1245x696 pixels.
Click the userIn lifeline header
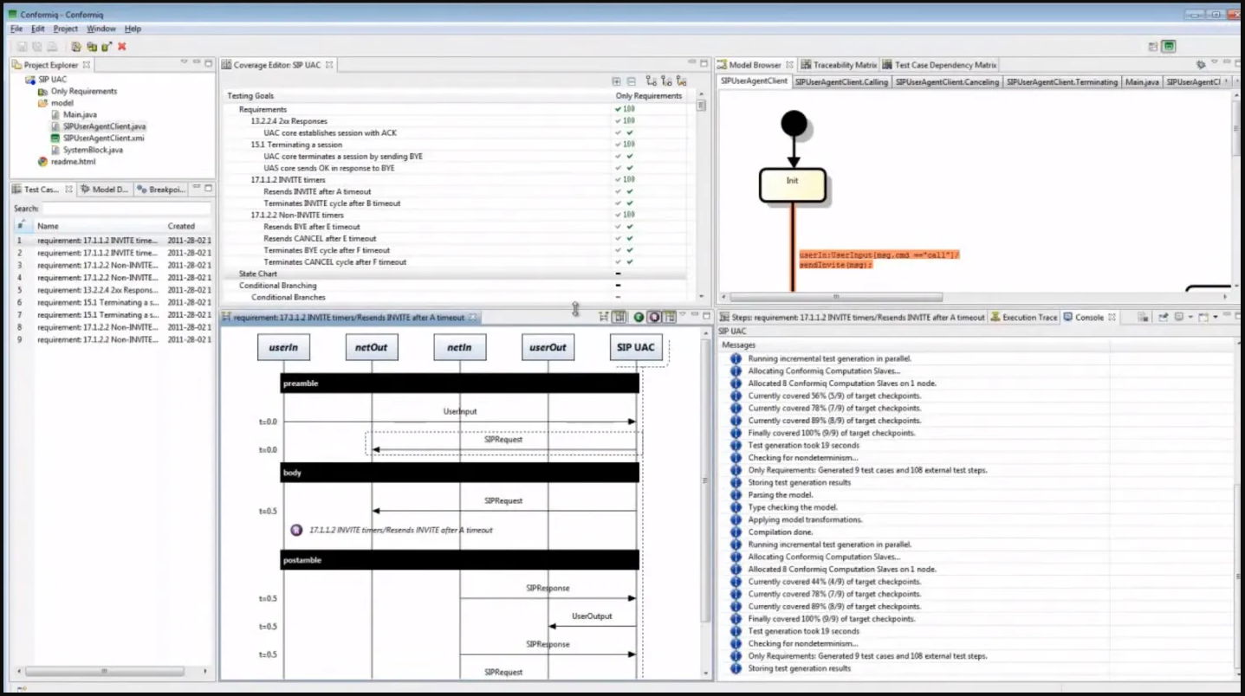(283, 348)
